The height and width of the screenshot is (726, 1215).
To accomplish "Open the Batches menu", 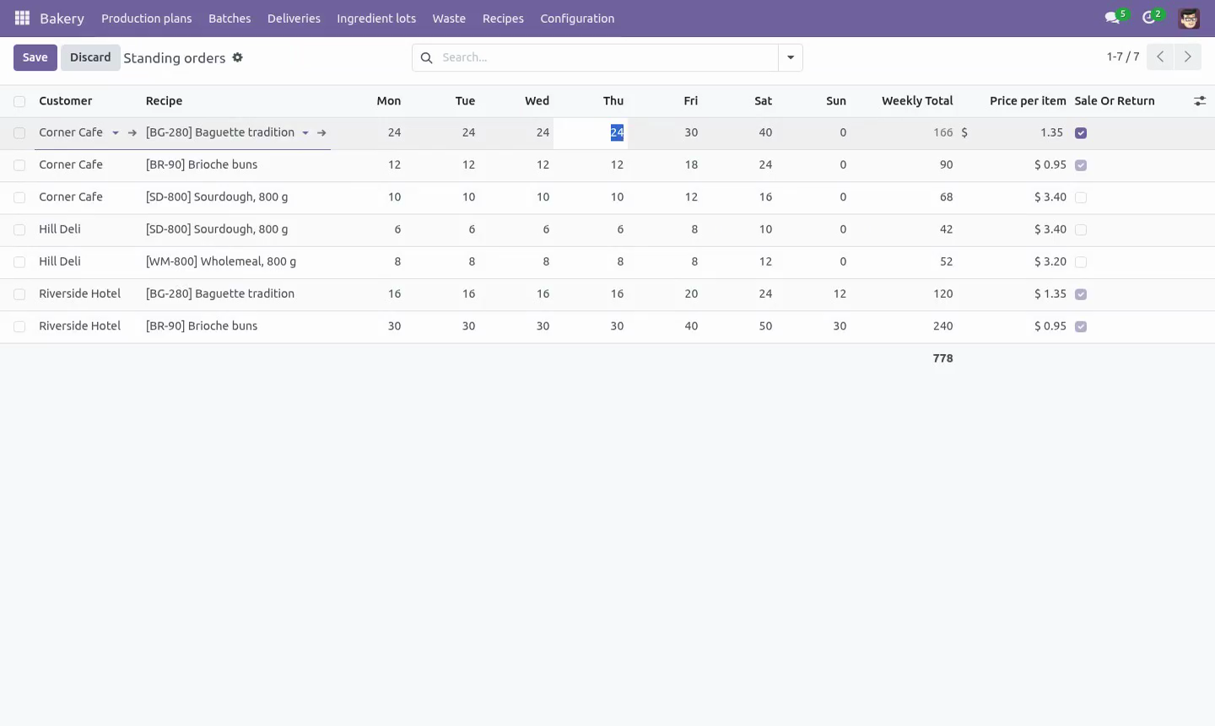I will pyautogui.click(x=229, y=19).
